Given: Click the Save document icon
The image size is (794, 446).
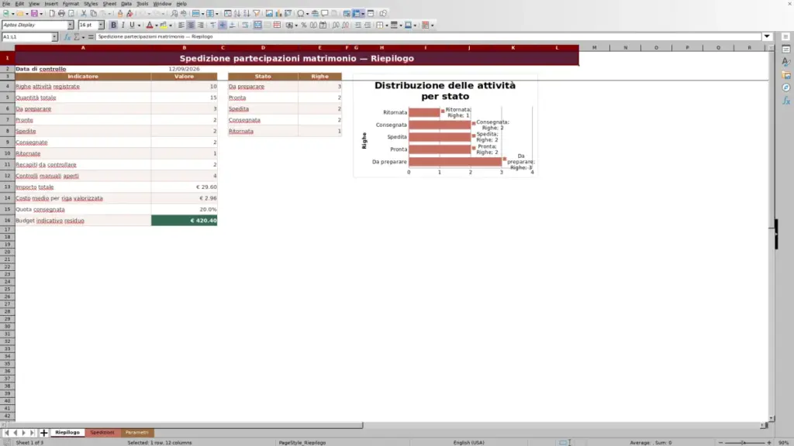Looking at the screenshot, I should pos(34,14).
